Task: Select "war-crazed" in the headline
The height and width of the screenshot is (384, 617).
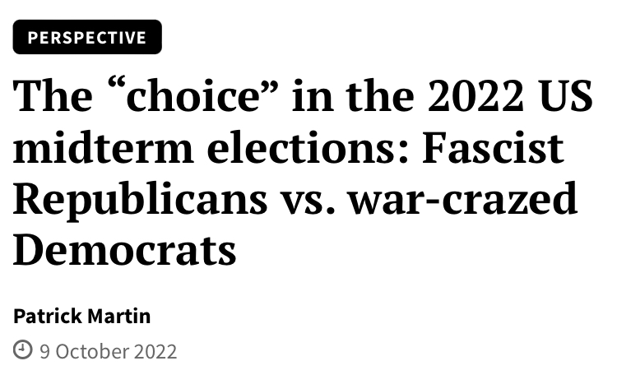Action: pyautogui.click(x=463, y=199)
